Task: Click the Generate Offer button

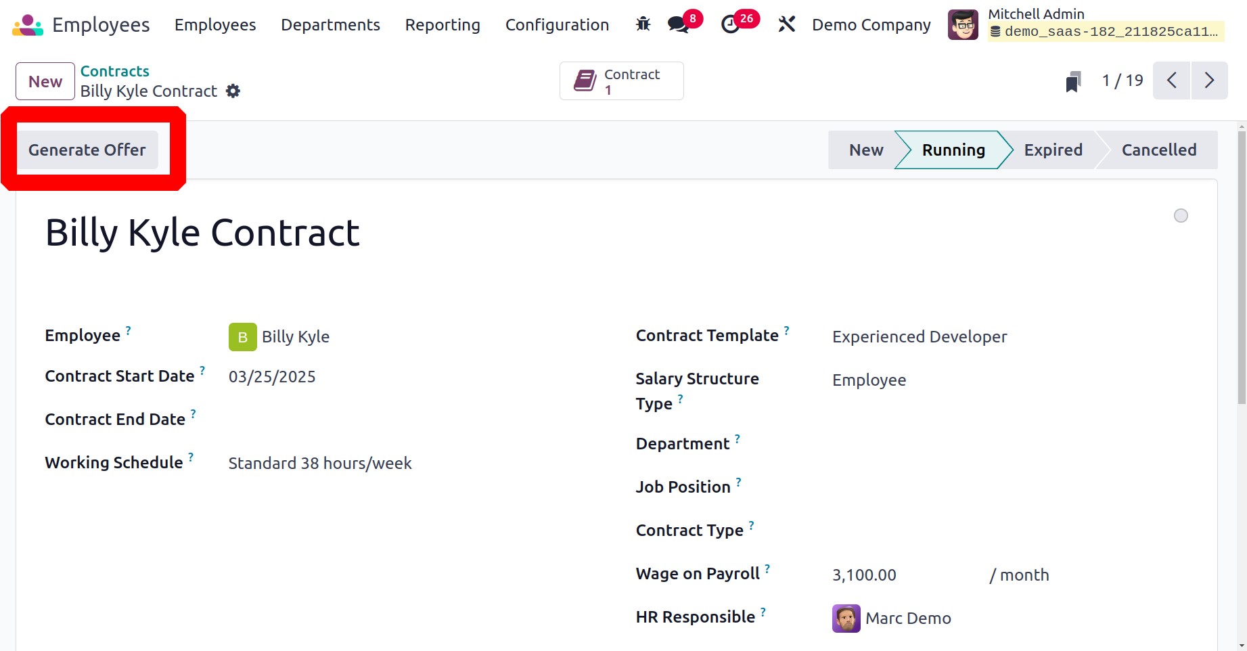Action: 87,150
